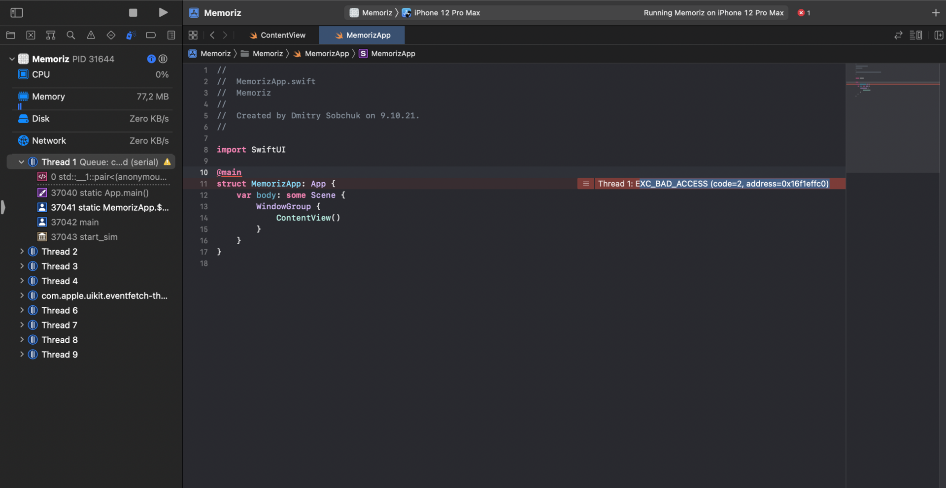946x488 pixels.
Task: Select Thread 8 row
Action: click(91, 340)
